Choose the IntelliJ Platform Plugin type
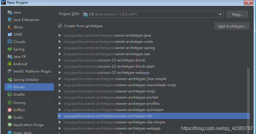Image resolution: width=256 pixels, height=134 pixels. (29, 71)
